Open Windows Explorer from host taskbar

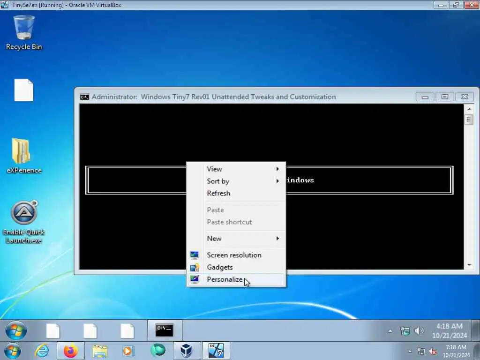pyautogui.click(x=100, y=352)
